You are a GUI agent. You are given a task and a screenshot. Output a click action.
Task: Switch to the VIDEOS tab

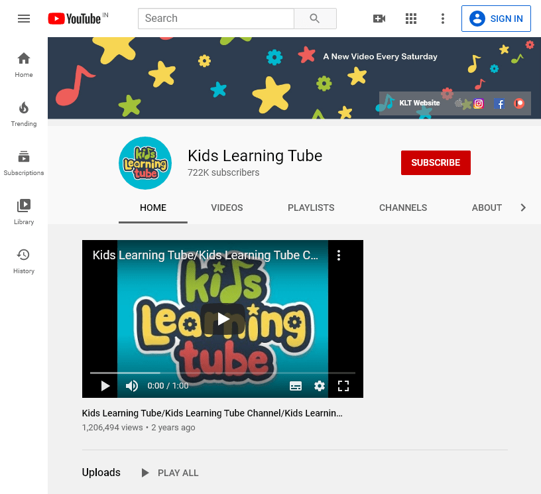[227, 208]
